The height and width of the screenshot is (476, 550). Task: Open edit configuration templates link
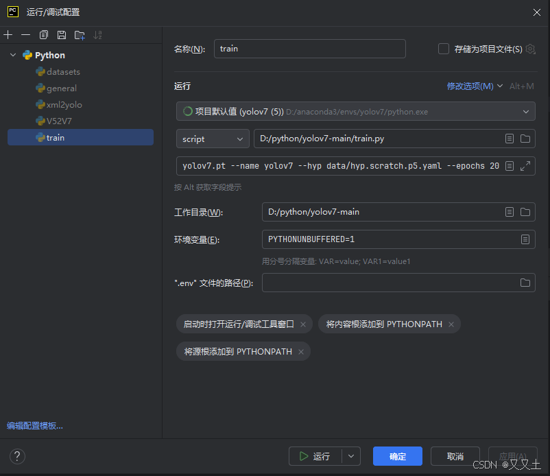(x=35, y=426)
